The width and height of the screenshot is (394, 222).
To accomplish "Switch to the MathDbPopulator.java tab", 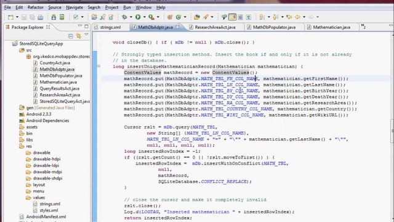I will pyautogui.click(x=274, y=27).
